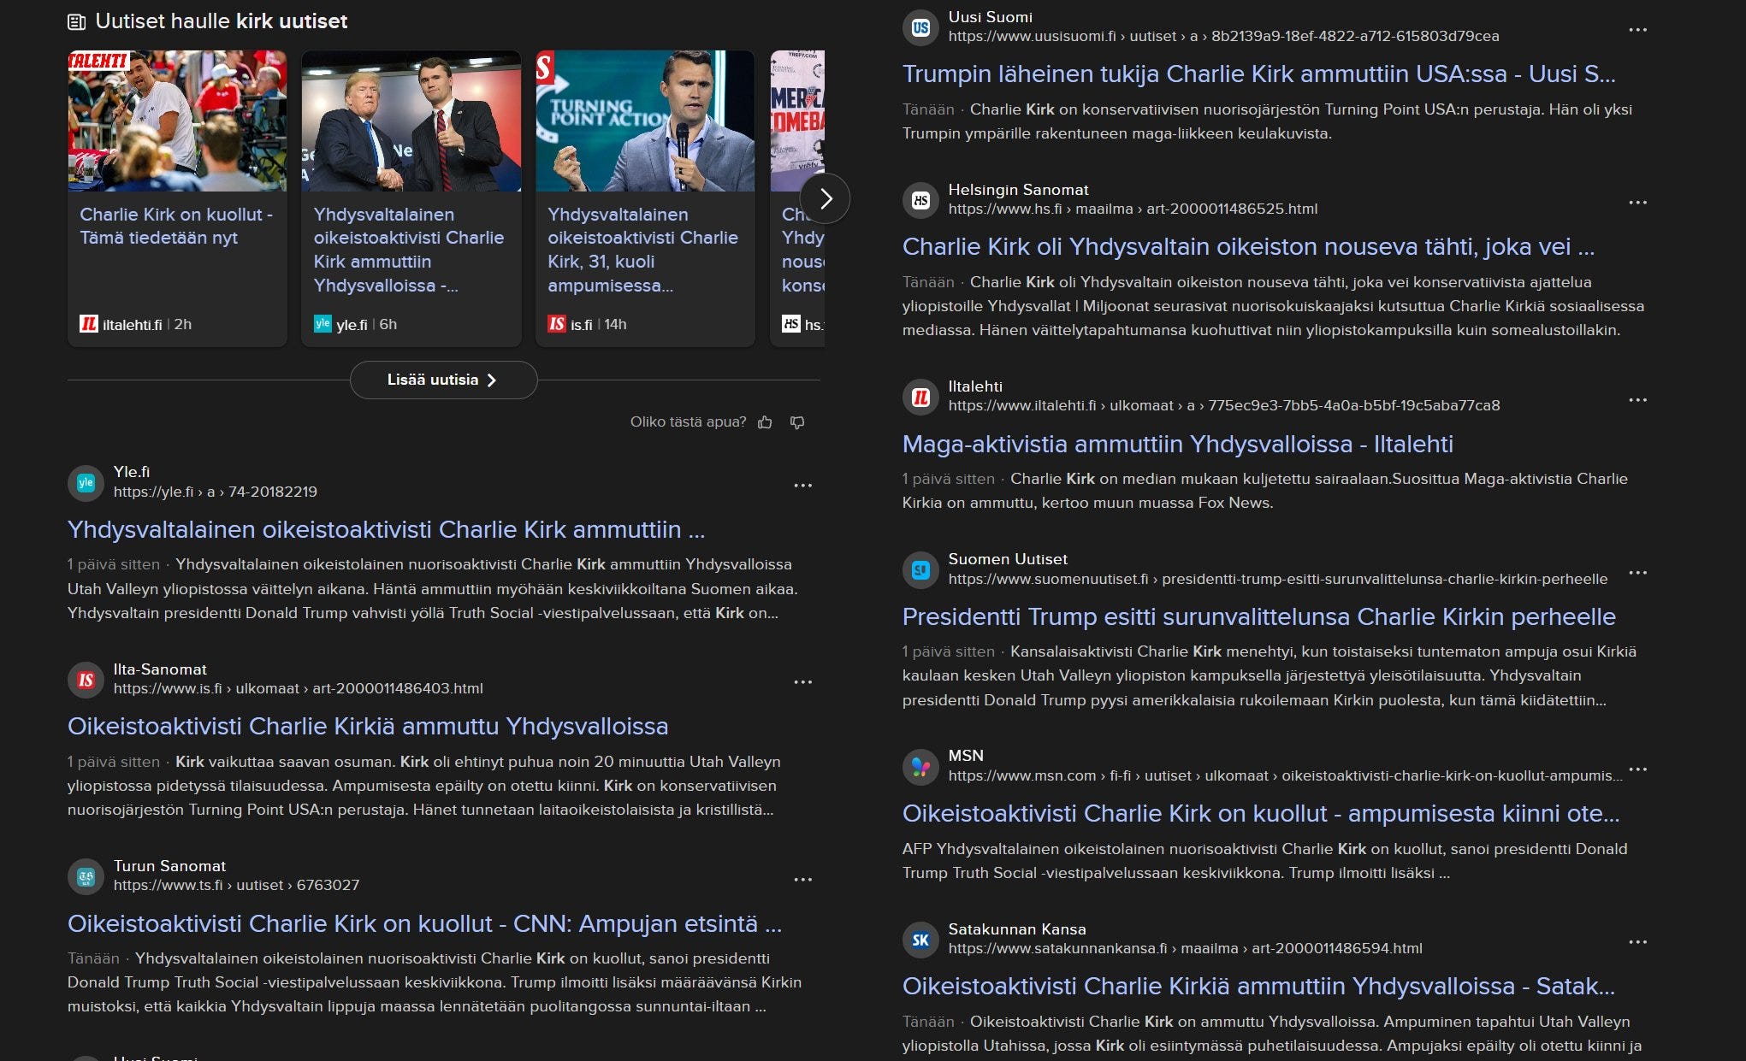
Task: Open the Presidentti Trump esitti surunvalittelunsa link
Action: point(1258,616)
